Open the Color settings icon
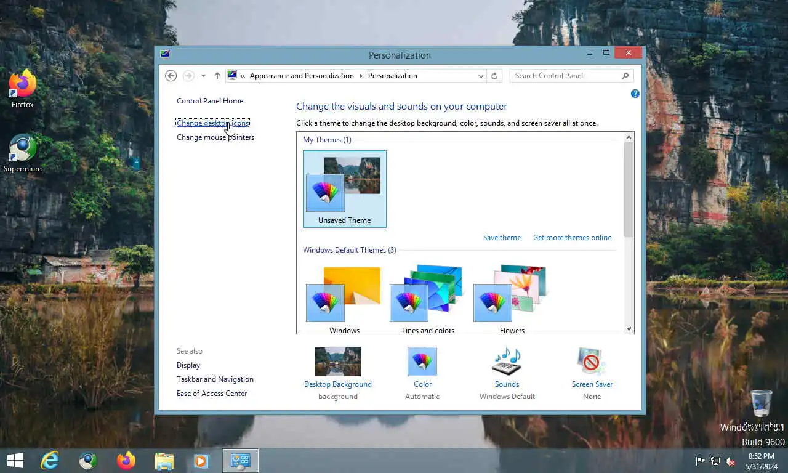The image size is (788, 473). point(422,361)
